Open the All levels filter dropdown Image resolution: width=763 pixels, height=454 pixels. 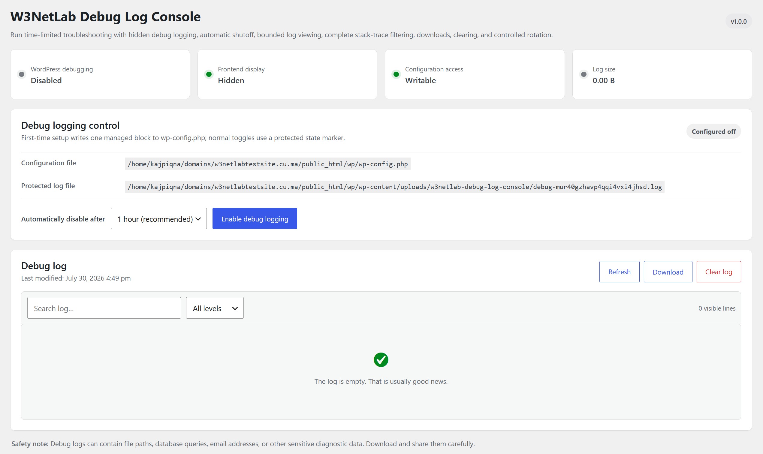coord(215,308)
